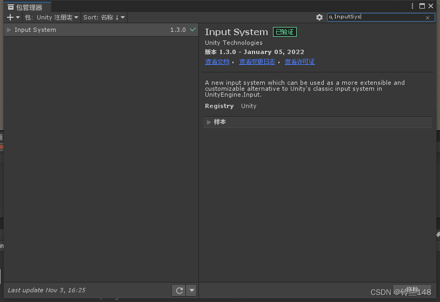
Task: Open the window three-dots options menu
Action: pyautogui.click(x=412, y=6)
